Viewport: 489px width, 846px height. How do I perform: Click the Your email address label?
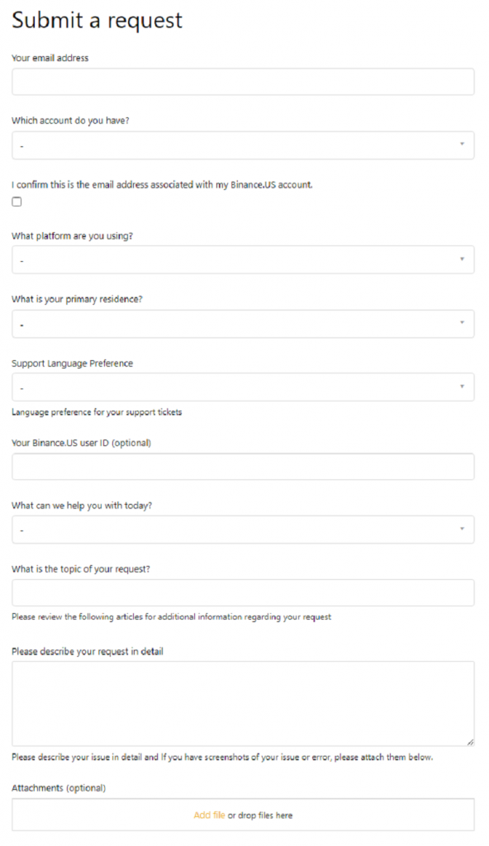[50, 58]
